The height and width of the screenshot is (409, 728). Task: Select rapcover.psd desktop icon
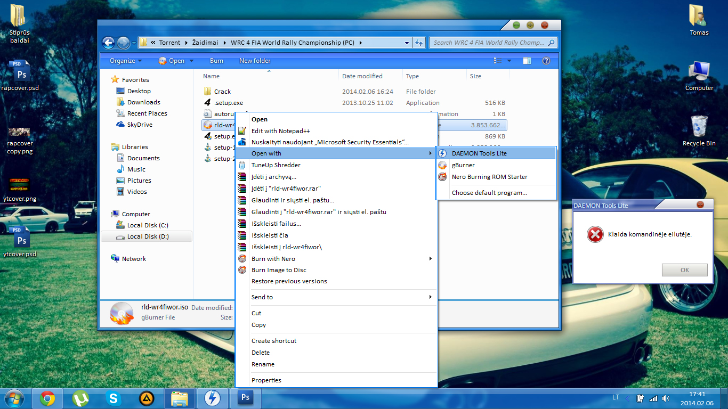point(20,76)
